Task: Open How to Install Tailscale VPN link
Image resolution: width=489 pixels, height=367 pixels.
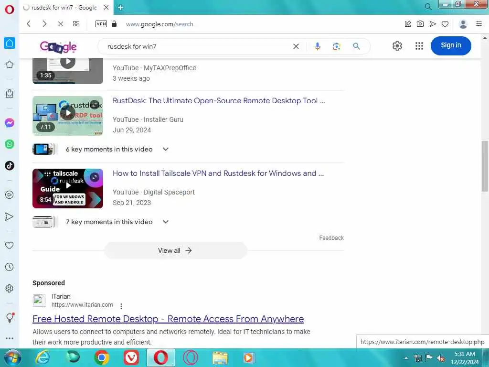Action: point(218,173)
